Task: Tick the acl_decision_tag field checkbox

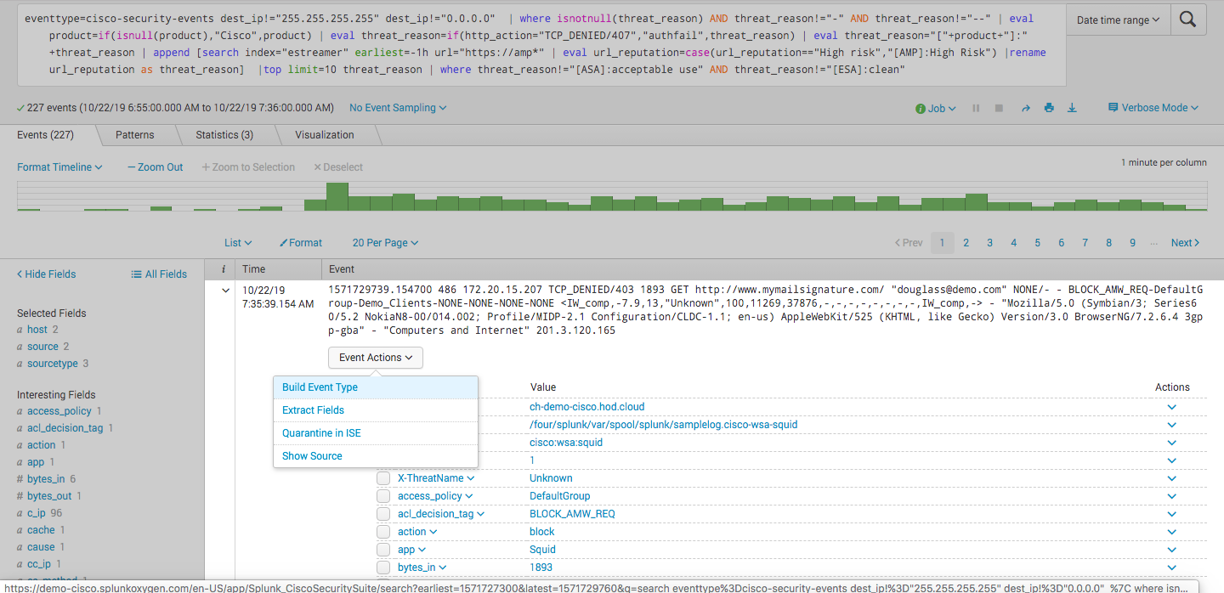Action: [x=383, y=514]
